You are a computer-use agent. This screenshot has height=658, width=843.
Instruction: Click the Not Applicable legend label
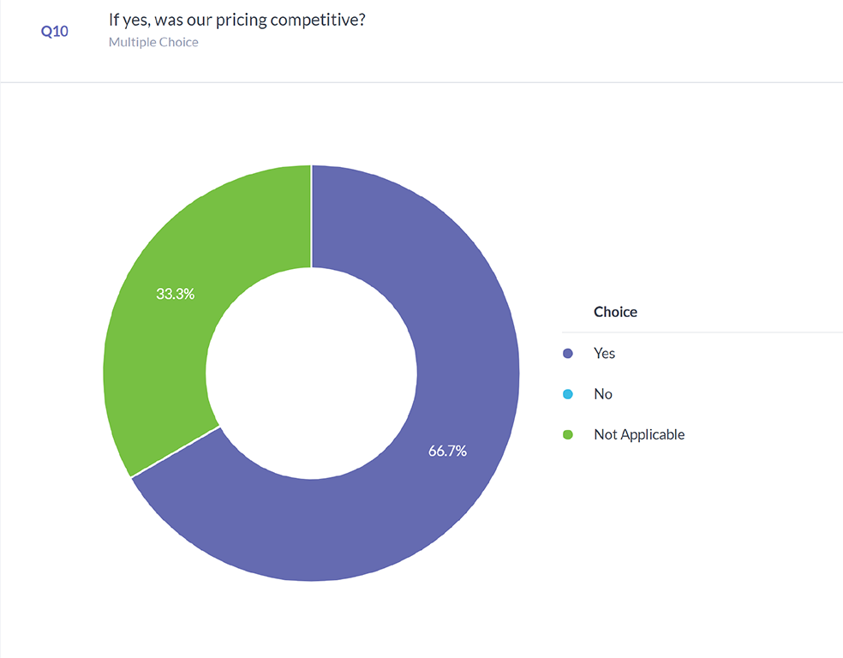[x=639, y=434]
